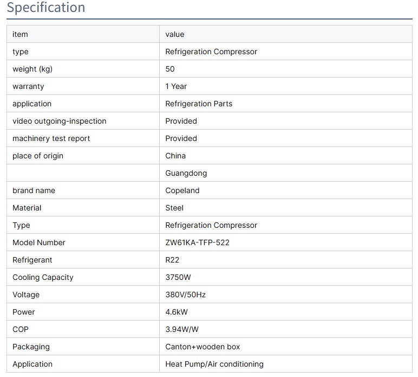Viewport: 418px width, 377px height.
Task: Click the Steel material value
Action: 174,208
